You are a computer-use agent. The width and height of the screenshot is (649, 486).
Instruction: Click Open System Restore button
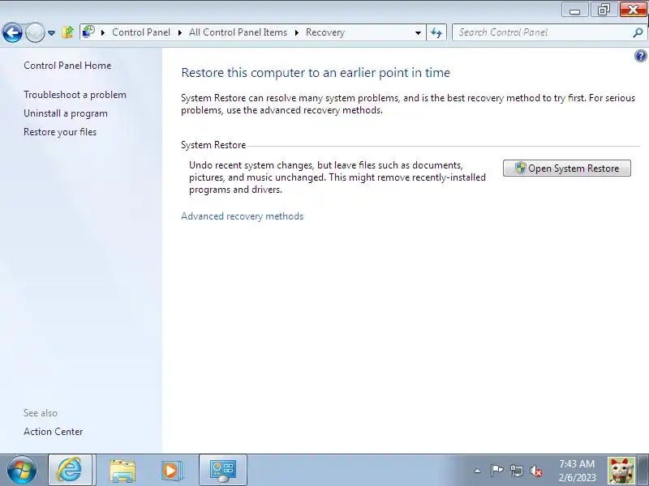(566, 168)
